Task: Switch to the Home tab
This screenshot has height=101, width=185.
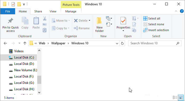Action: [x=23, y=11]
